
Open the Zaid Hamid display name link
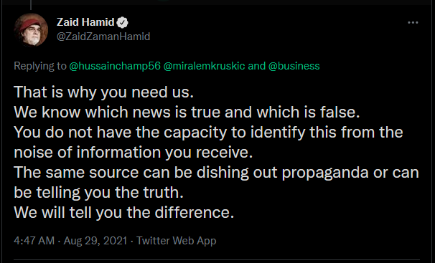(85, 22)
